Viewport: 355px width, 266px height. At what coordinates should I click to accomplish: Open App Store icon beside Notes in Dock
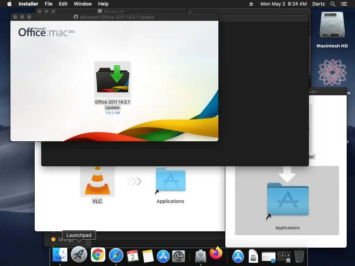[x=163, y=256]
